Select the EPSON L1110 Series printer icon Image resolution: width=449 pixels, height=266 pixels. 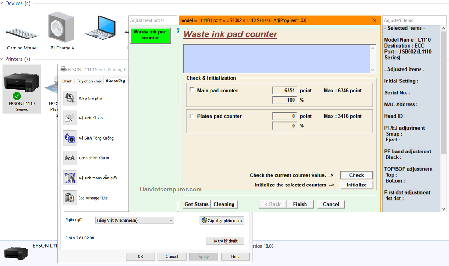click(22, 89)
